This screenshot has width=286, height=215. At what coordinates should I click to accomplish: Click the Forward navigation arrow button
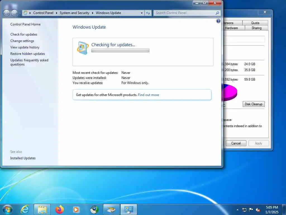pos(15,13)
